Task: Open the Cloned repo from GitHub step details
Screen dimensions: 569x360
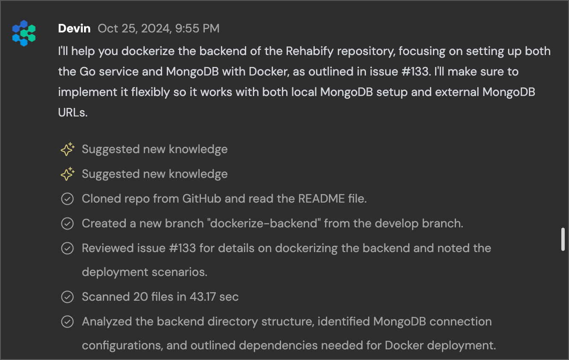Action: tap(224, 199)
